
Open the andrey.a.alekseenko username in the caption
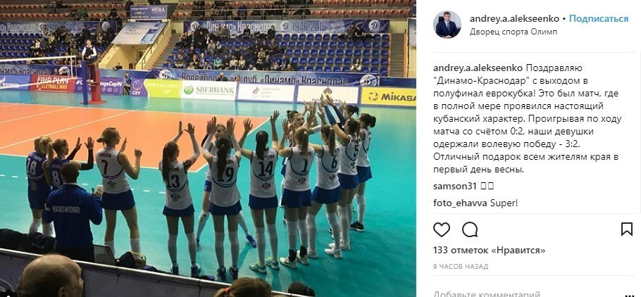coord(478,68)
